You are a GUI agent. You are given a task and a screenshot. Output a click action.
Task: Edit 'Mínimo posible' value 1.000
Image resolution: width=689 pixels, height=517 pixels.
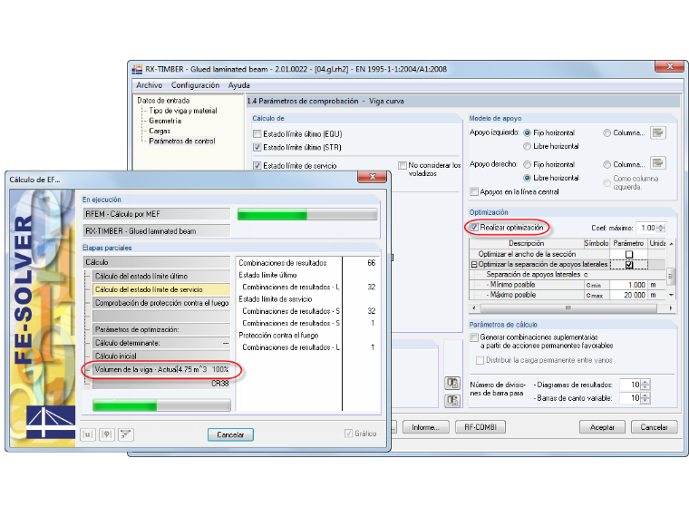[x=628, y=285]
